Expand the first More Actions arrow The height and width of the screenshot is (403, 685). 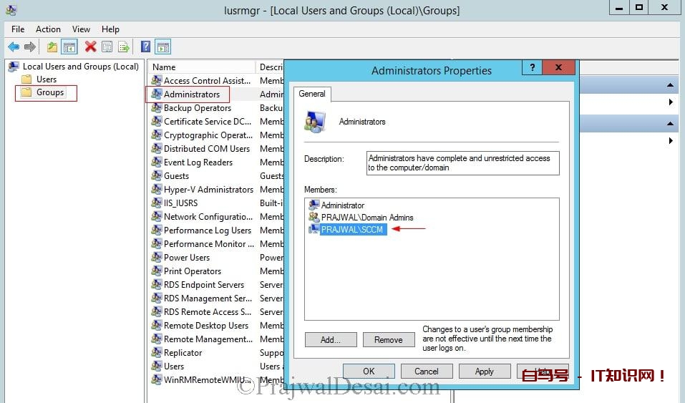pyautogui.click(x=671, y=102)
